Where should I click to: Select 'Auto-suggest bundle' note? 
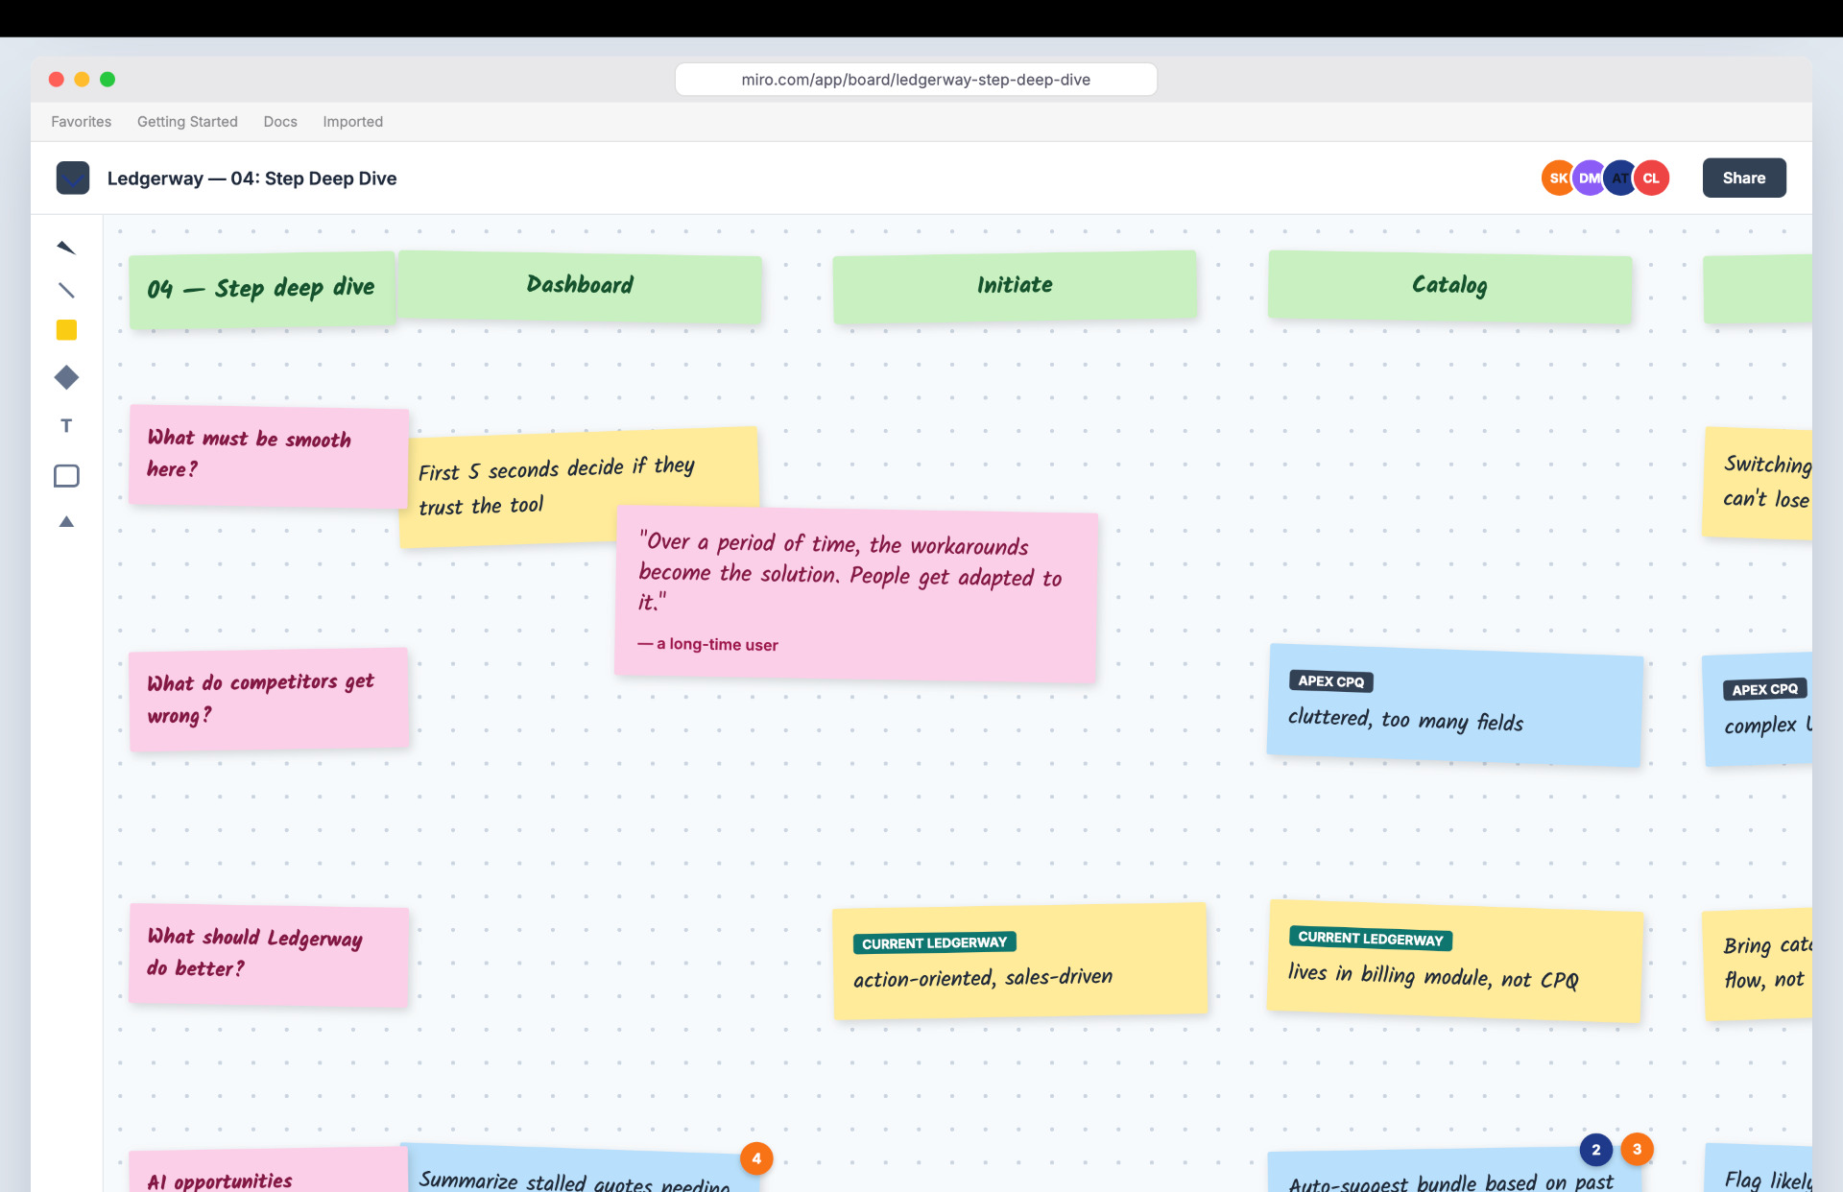pyautogui.click(x=1455, y=1171)
